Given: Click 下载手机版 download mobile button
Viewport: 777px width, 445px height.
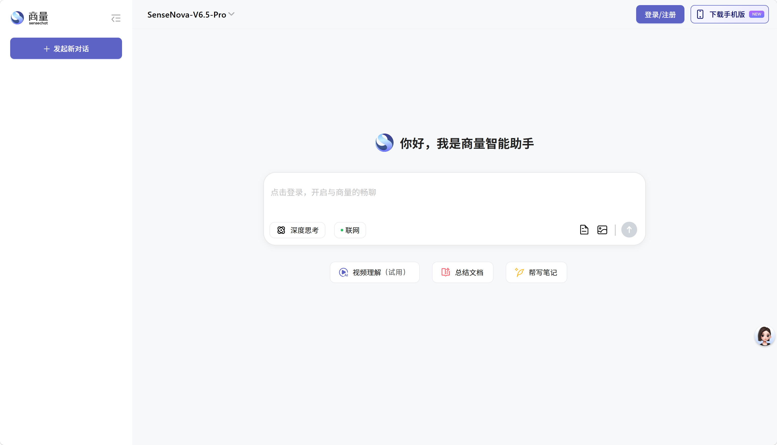Looking at the screenshot, I should [x=729, y=14].
